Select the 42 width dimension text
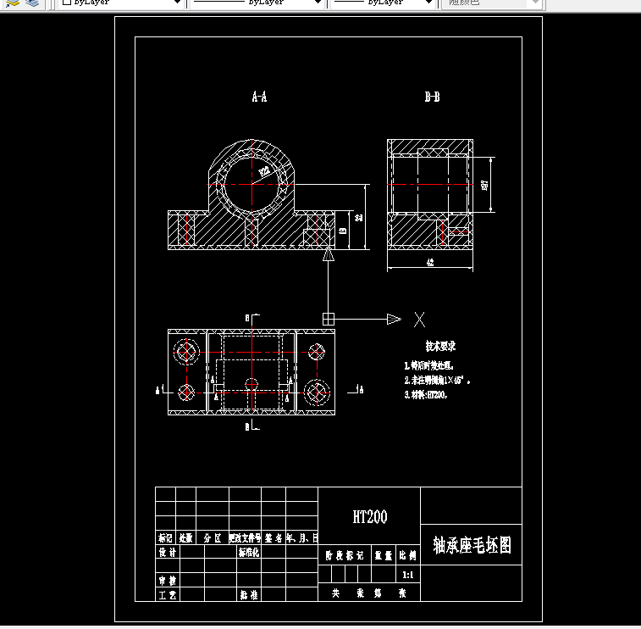Screen dimensions: 641x629 (430, 262)
